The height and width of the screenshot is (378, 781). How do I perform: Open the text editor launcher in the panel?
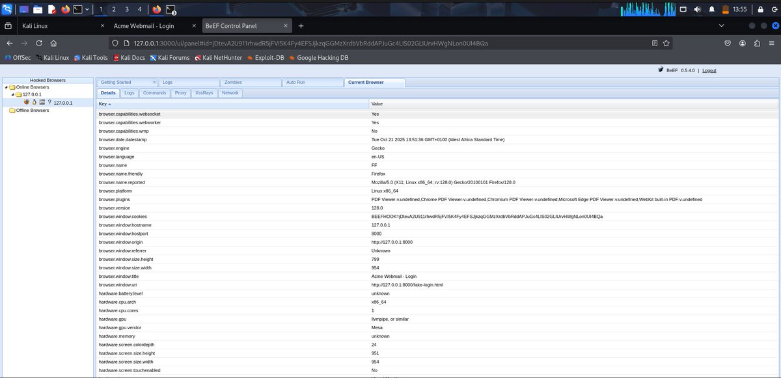(51, 9)
